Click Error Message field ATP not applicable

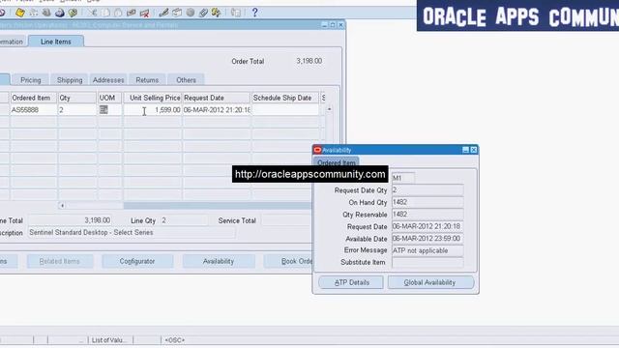point(427,250)
